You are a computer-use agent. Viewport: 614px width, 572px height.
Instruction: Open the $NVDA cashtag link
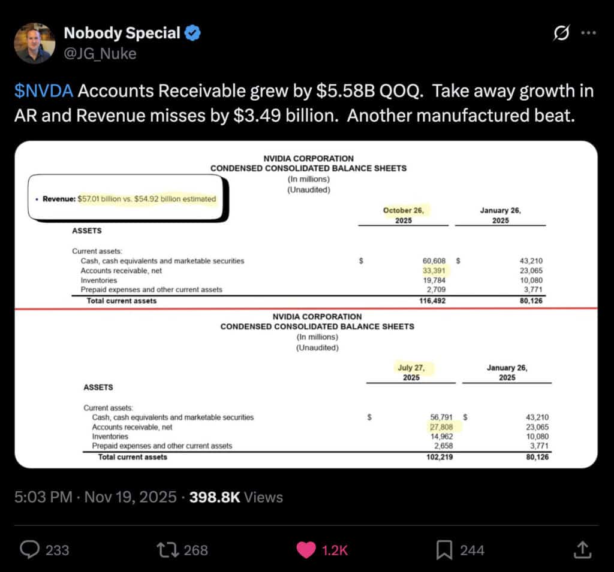[44, 91]
